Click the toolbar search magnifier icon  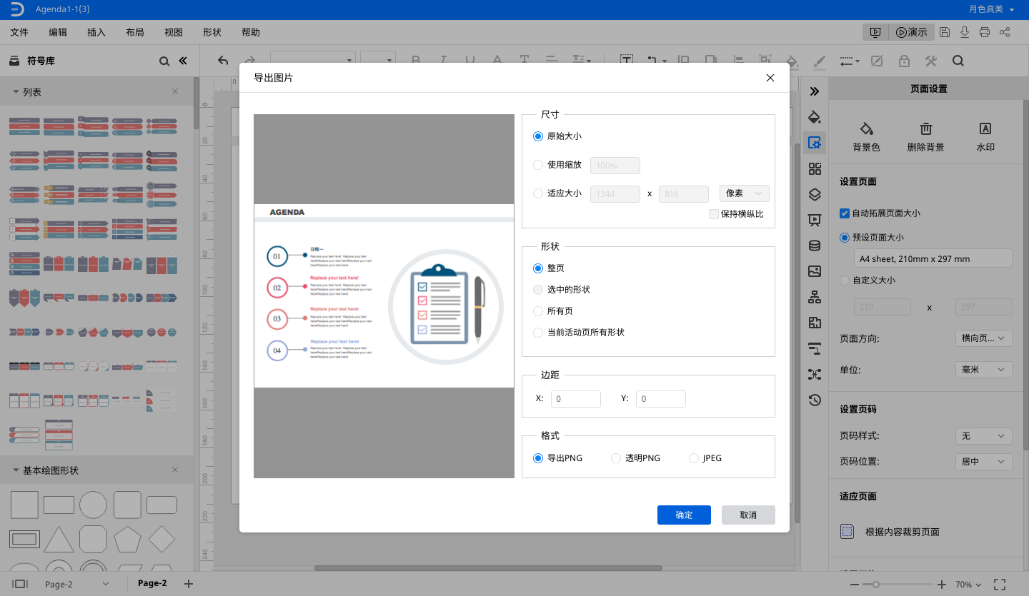958,61
